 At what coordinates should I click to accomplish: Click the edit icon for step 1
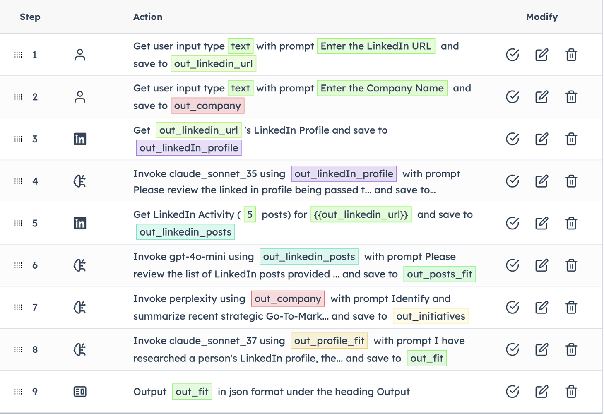tap(541, 55)
